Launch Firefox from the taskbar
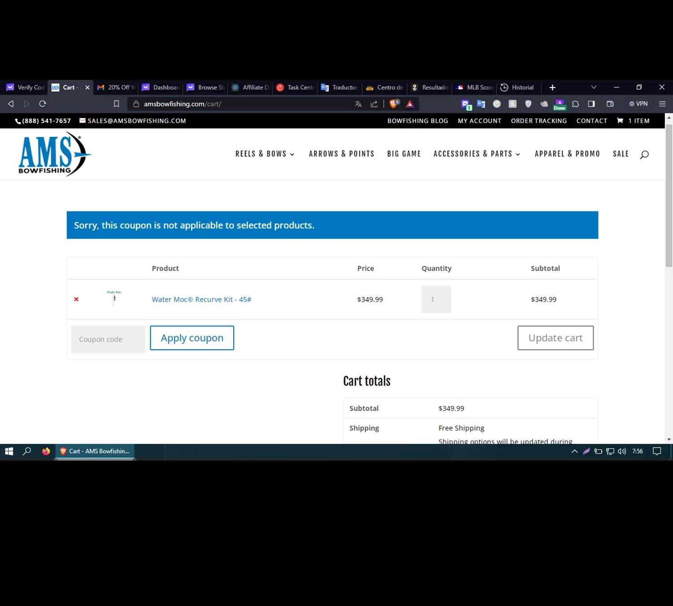 point(46,451)
